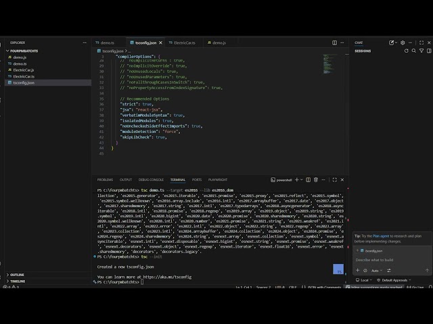This screenshot has width=433, height=324.
Task: Click JSON with Comments language mode
Action: (x=324, y=287)
